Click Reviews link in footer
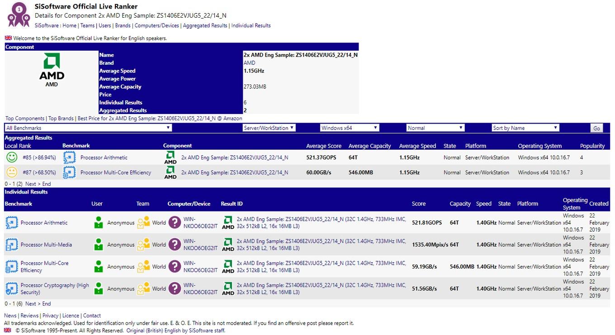The width and height of the screenshot is (615, 335). point(29,316)
